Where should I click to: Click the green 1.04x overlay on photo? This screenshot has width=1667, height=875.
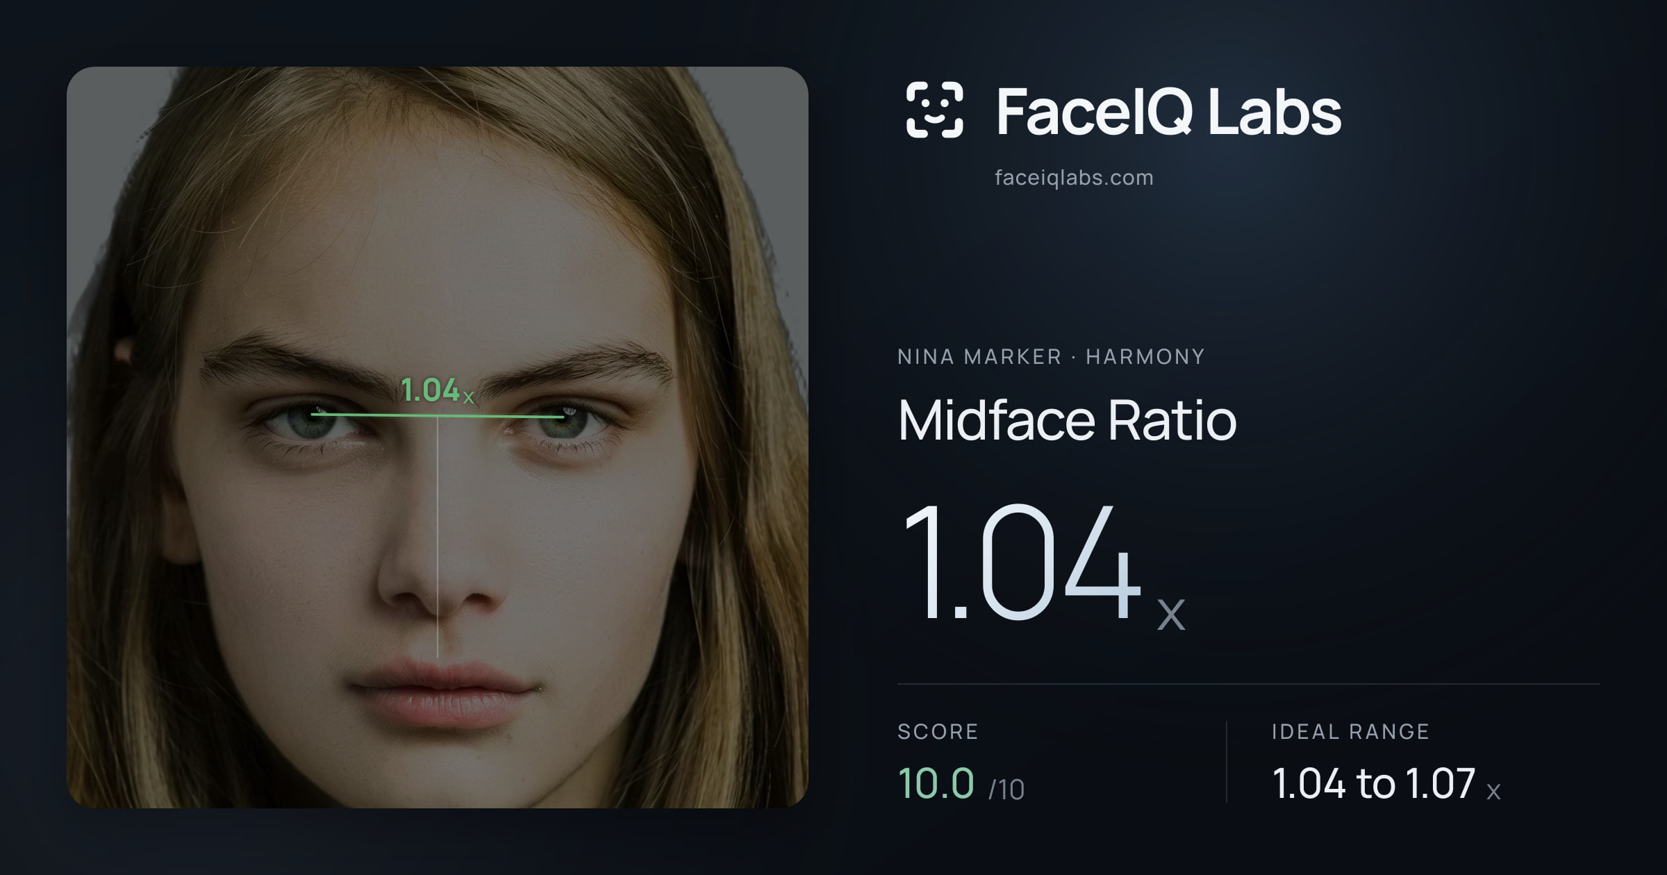[x=437, y=390]
